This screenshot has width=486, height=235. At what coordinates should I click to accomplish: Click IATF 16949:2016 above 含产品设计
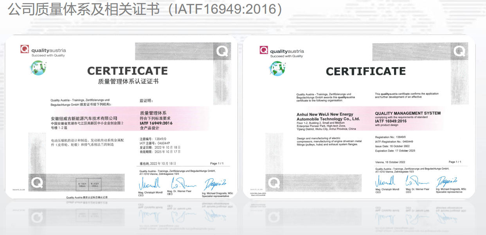coord(156,123)
